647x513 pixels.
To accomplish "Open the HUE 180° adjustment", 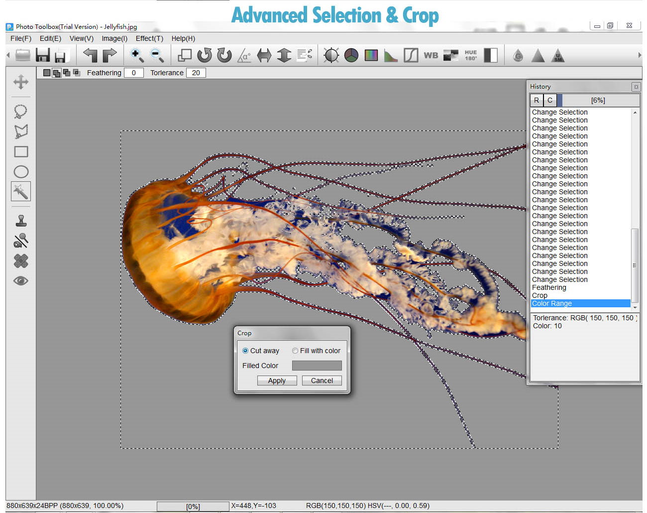I will [470, 55].
